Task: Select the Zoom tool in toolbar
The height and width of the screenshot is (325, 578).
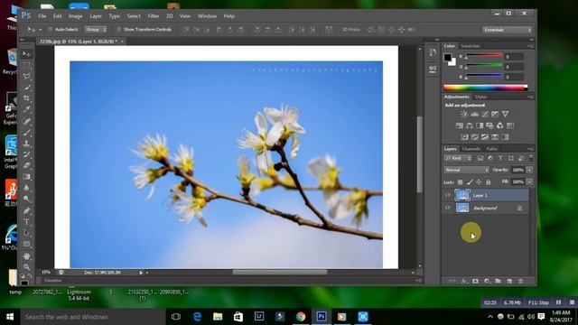Action: (26, 267)
